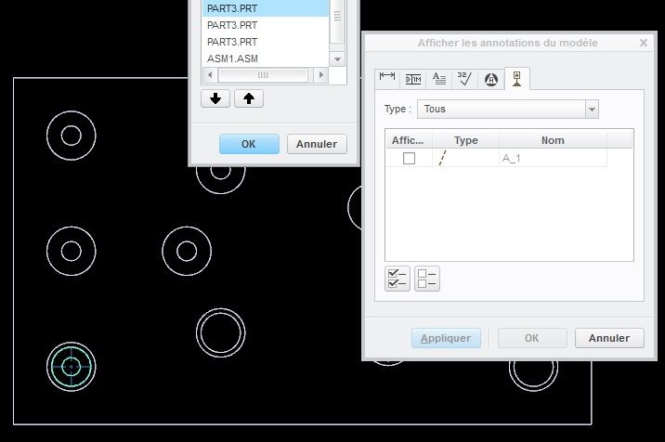Screen dimensions: 665x442
Task: Select the surface finish tab
Action: pos(464,79)
